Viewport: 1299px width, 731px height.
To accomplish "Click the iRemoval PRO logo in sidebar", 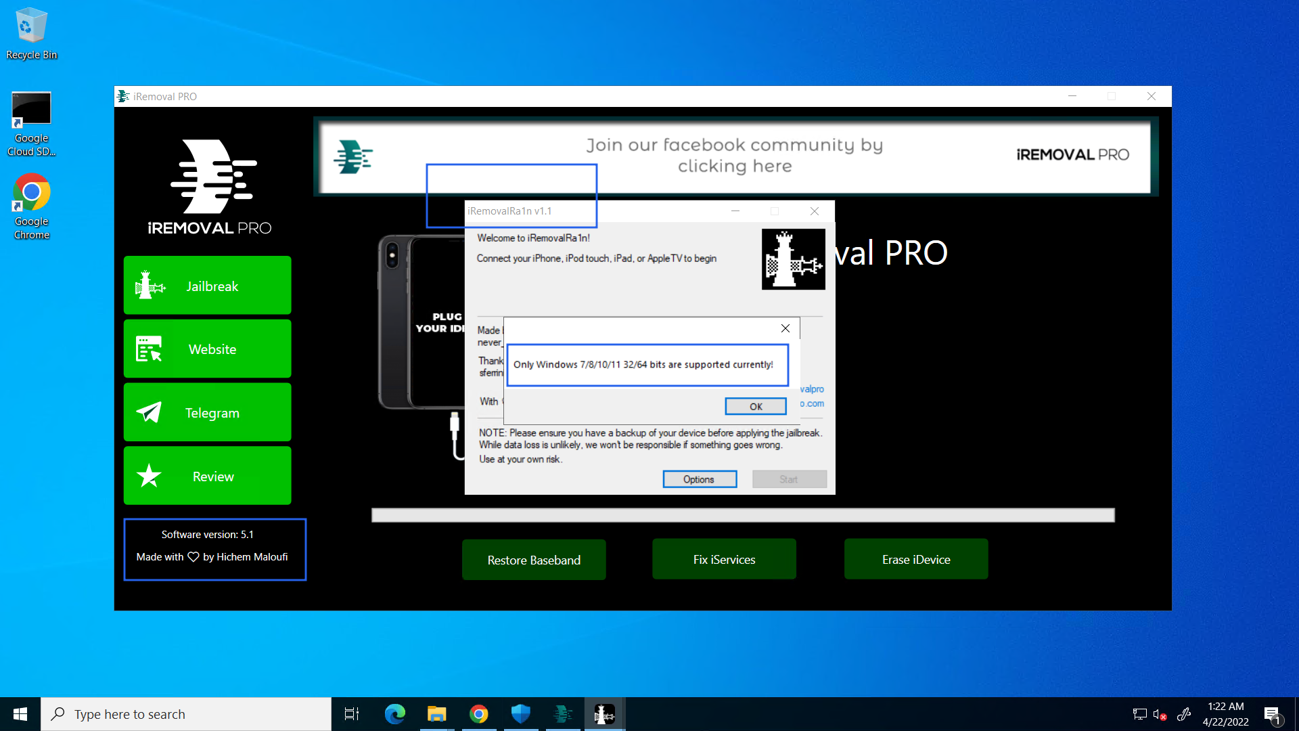I will [209, 187].
